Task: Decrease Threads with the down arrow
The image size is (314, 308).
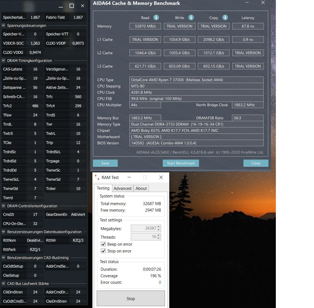Action: tap(159, 238)
